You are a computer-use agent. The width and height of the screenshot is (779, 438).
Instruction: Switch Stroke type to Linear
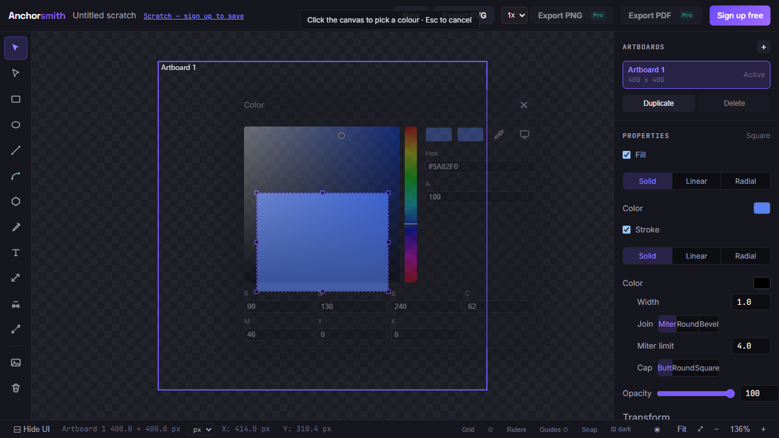click(x=696, y=256)
